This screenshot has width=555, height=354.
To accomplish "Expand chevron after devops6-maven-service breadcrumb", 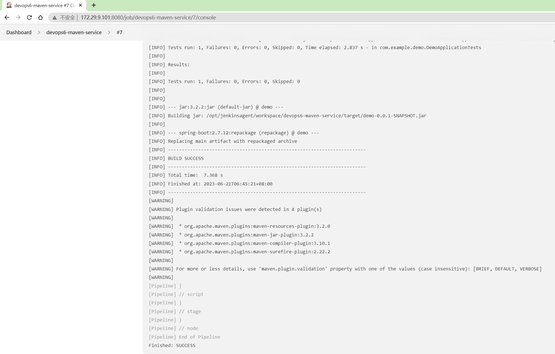I will (x=109, y=33).
